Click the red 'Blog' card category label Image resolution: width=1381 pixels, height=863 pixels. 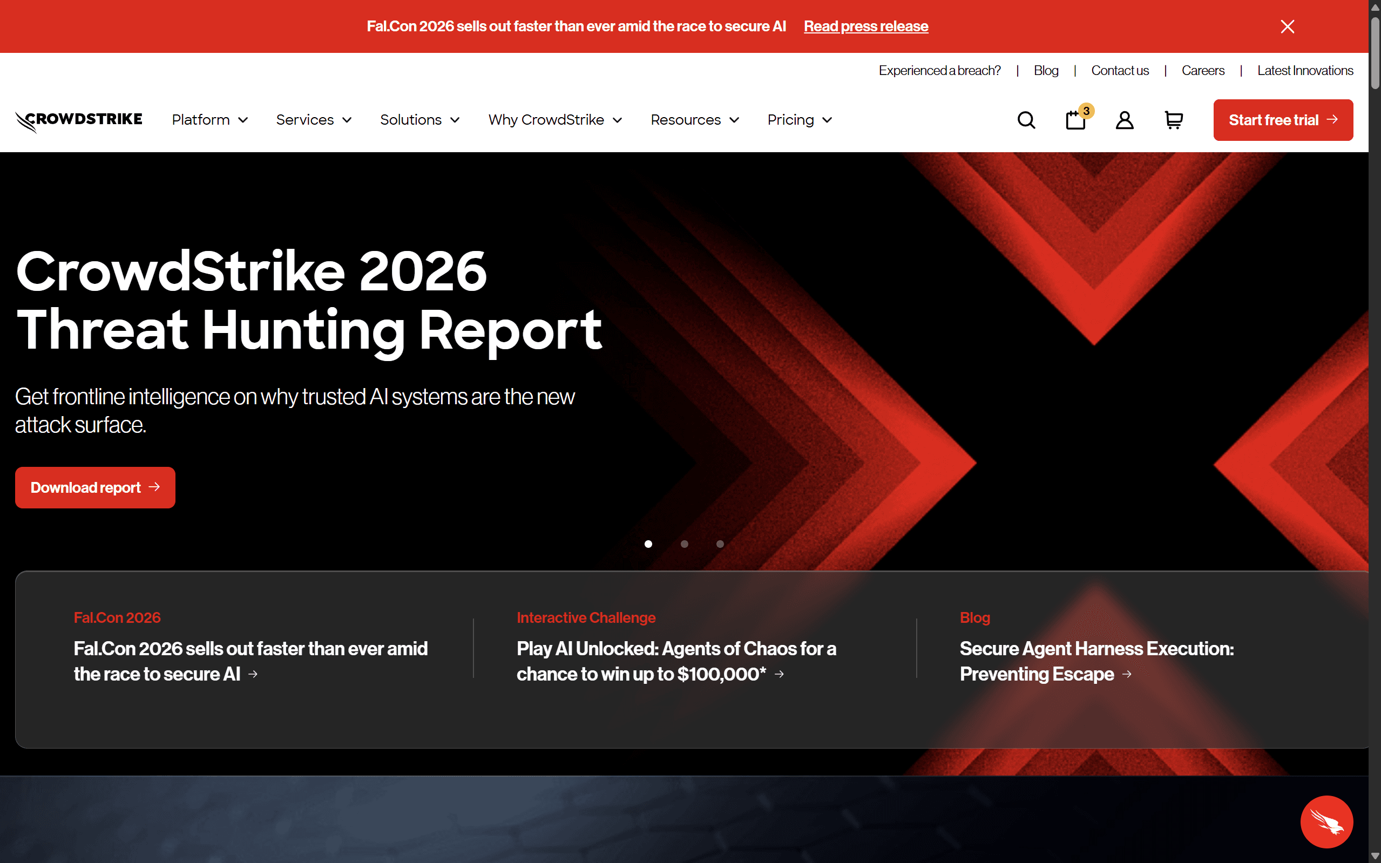(x=974, y=617)
